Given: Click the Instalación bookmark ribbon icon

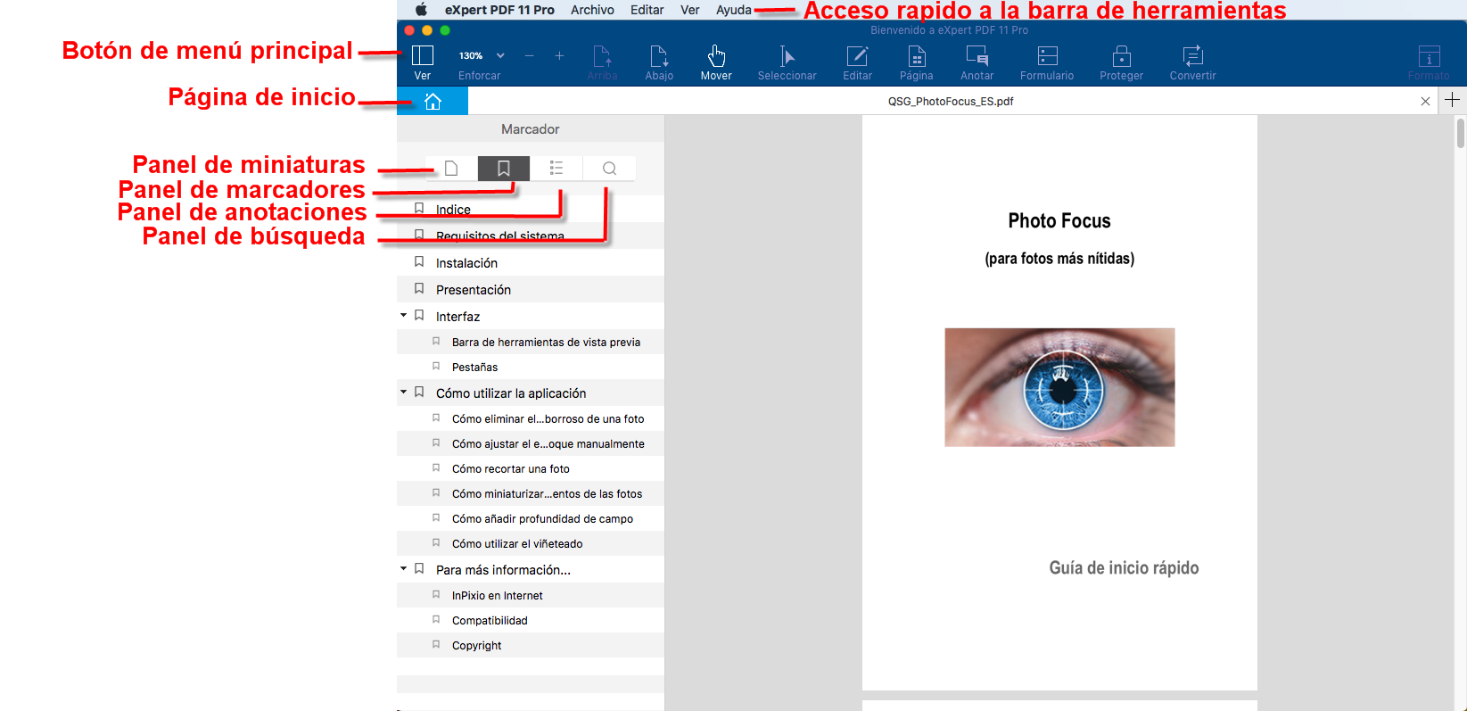Looking at the screenshot, I should click(x=419, y=262).
